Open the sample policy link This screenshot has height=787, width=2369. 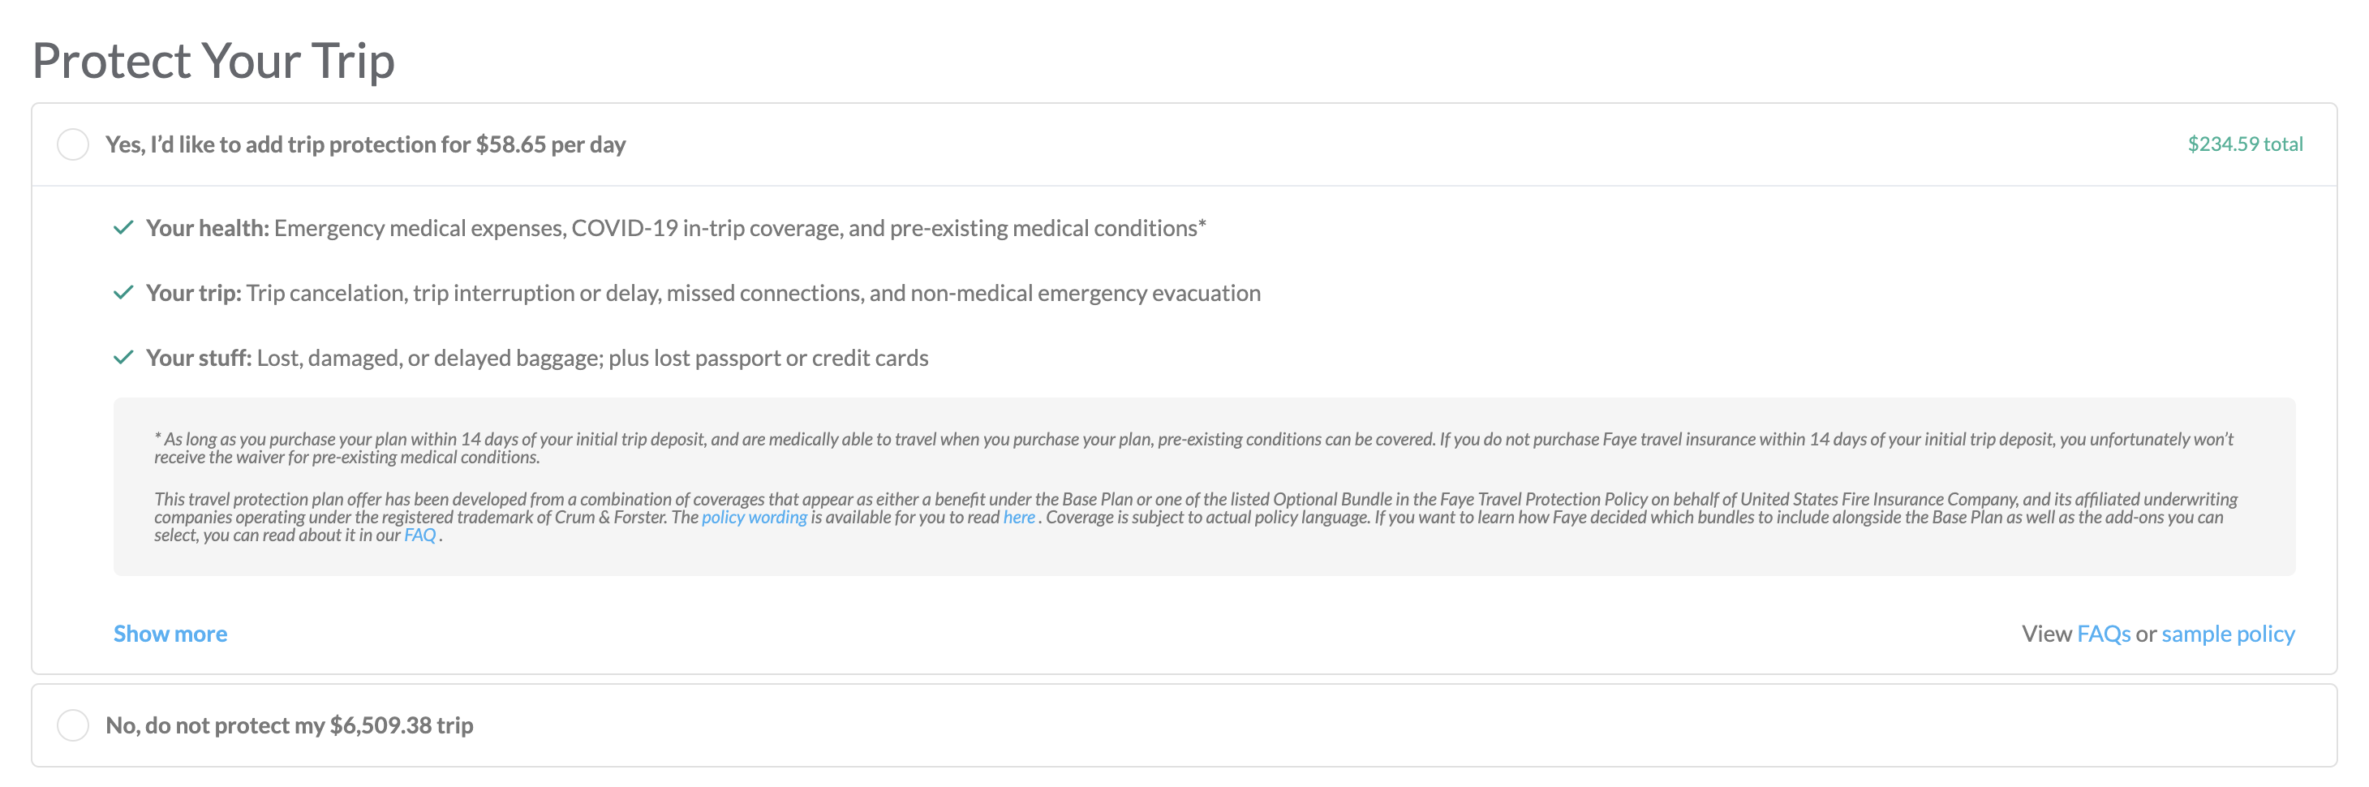2227,634
